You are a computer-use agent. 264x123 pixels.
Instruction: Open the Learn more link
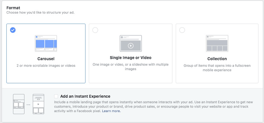(111, 111)
